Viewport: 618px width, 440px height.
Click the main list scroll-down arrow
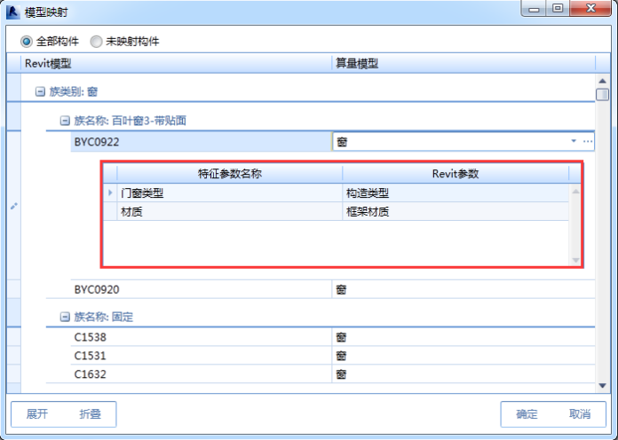[x=602, y=386]
